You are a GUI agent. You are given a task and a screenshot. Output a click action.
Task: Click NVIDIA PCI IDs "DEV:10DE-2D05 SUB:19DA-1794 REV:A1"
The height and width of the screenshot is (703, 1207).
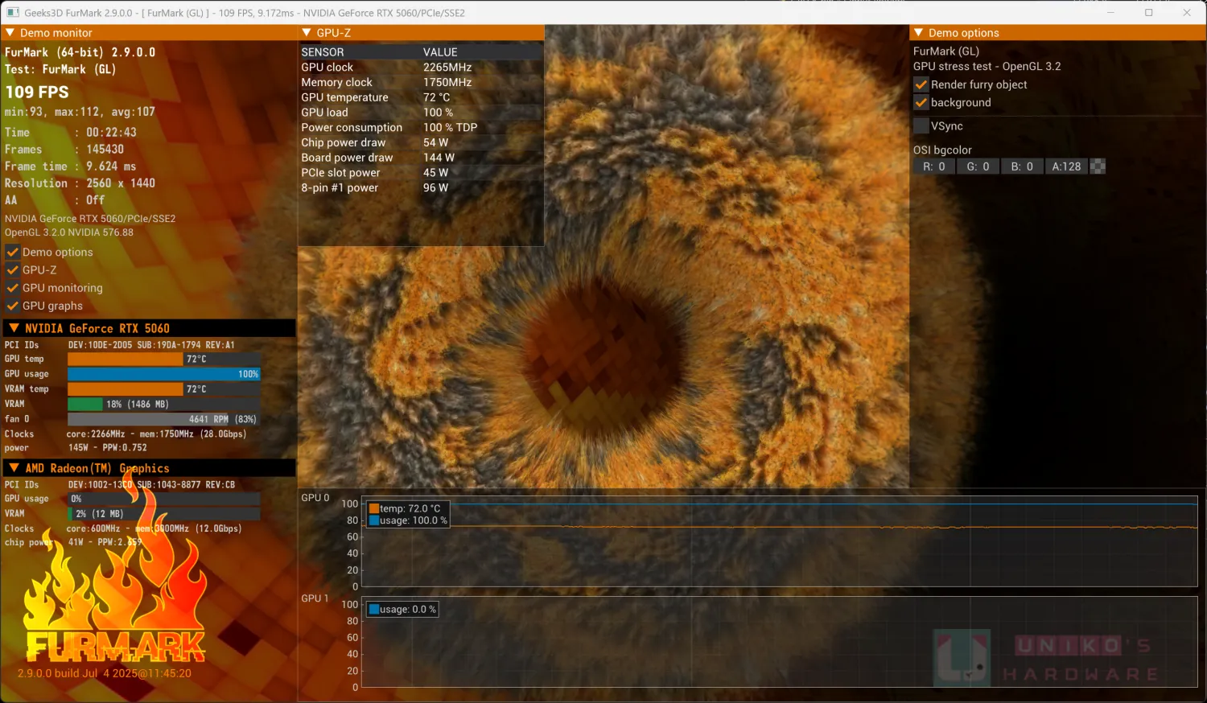pos(151,345)
